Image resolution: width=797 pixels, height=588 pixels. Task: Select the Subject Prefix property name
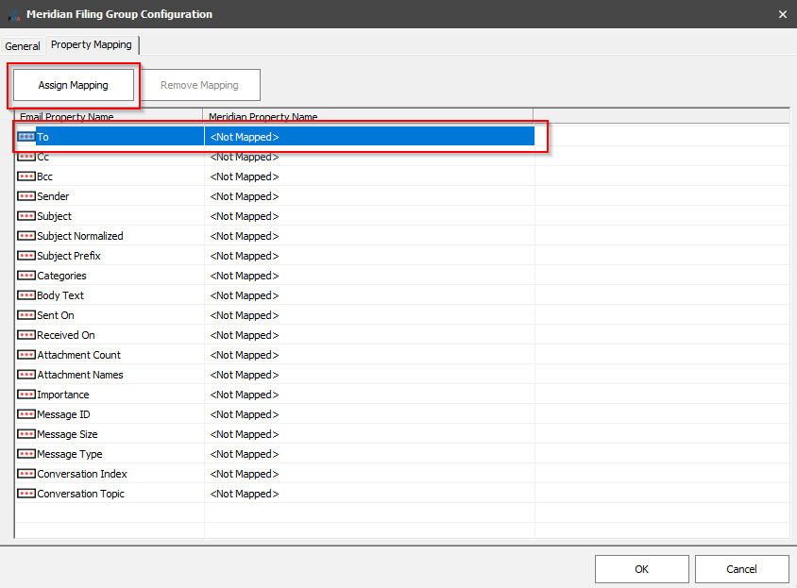69,256
